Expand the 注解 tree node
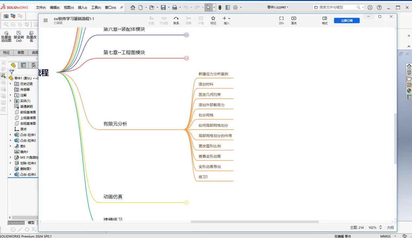The image size is (412, 238). pos(11,95)
